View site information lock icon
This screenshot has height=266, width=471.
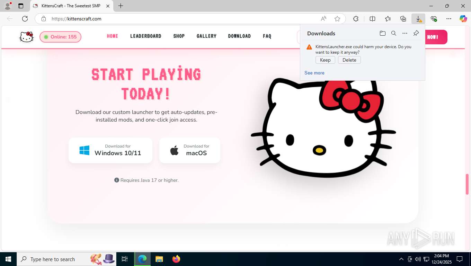pos(43,19)
